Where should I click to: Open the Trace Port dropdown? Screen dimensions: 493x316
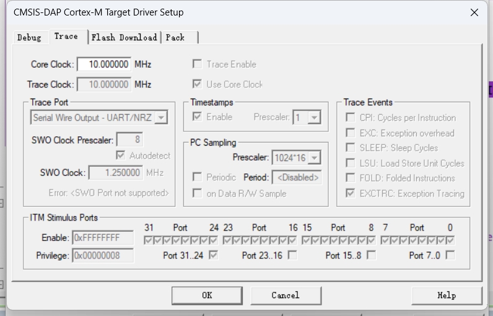pyautogui.click(x=161, y=117)
